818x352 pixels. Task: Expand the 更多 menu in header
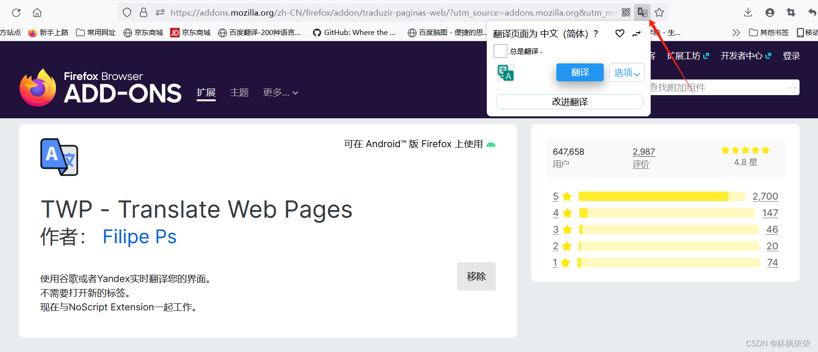coord(281,93)
